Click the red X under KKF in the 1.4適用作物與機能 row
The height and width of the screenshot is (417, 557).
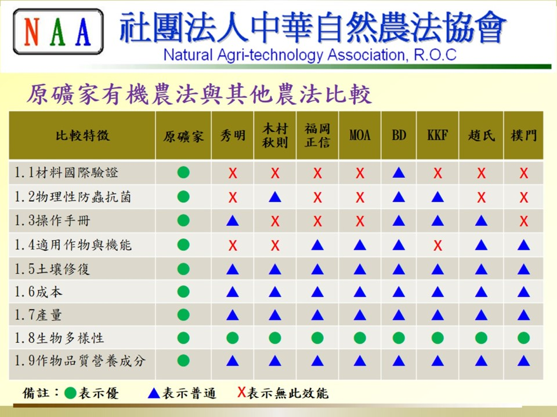437,246
